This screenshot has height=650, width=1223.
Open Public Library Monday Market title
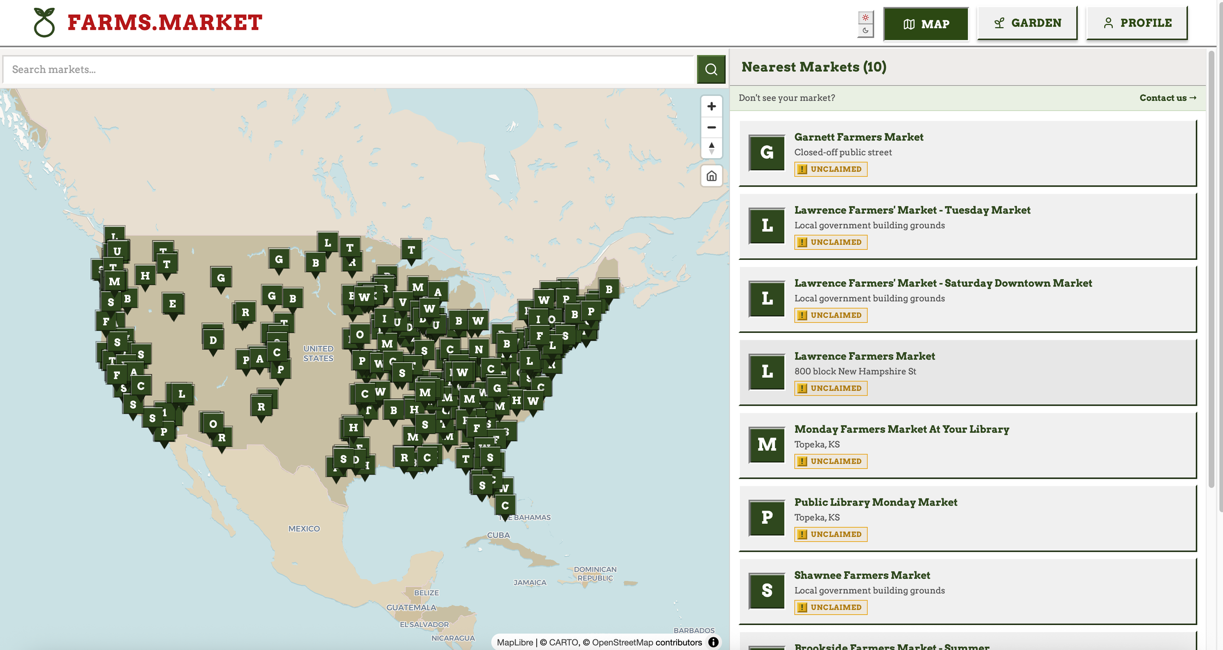pyautogui.click(x=876, y=502)
